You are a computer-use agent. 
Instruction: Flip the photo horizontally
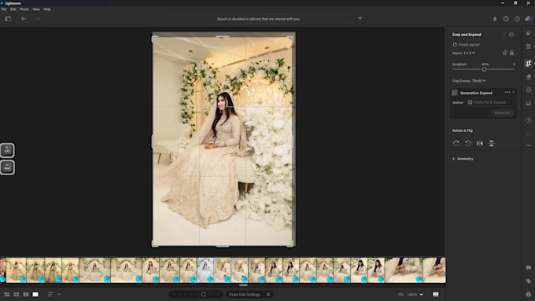pos(480,143)
